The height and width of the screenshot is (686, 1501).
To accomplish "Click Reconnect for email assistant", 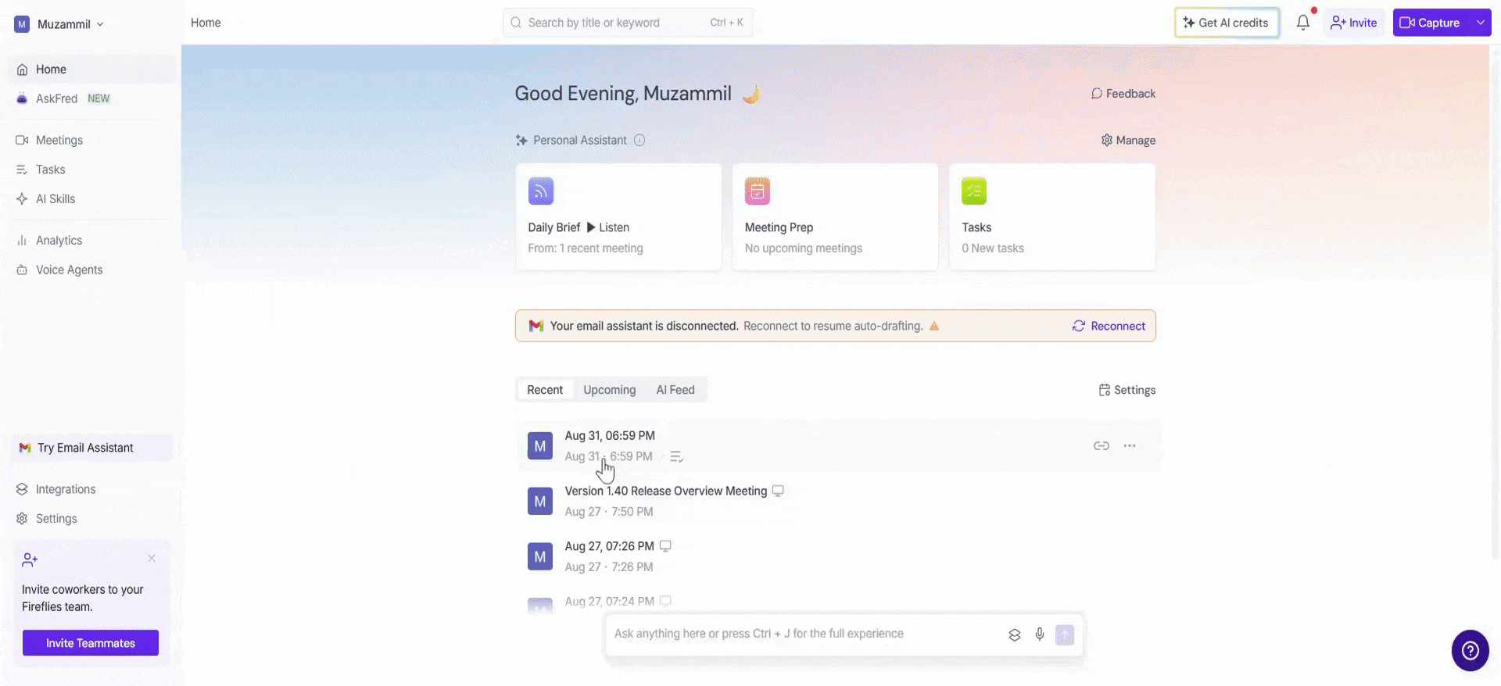I will click(1109, 326).
